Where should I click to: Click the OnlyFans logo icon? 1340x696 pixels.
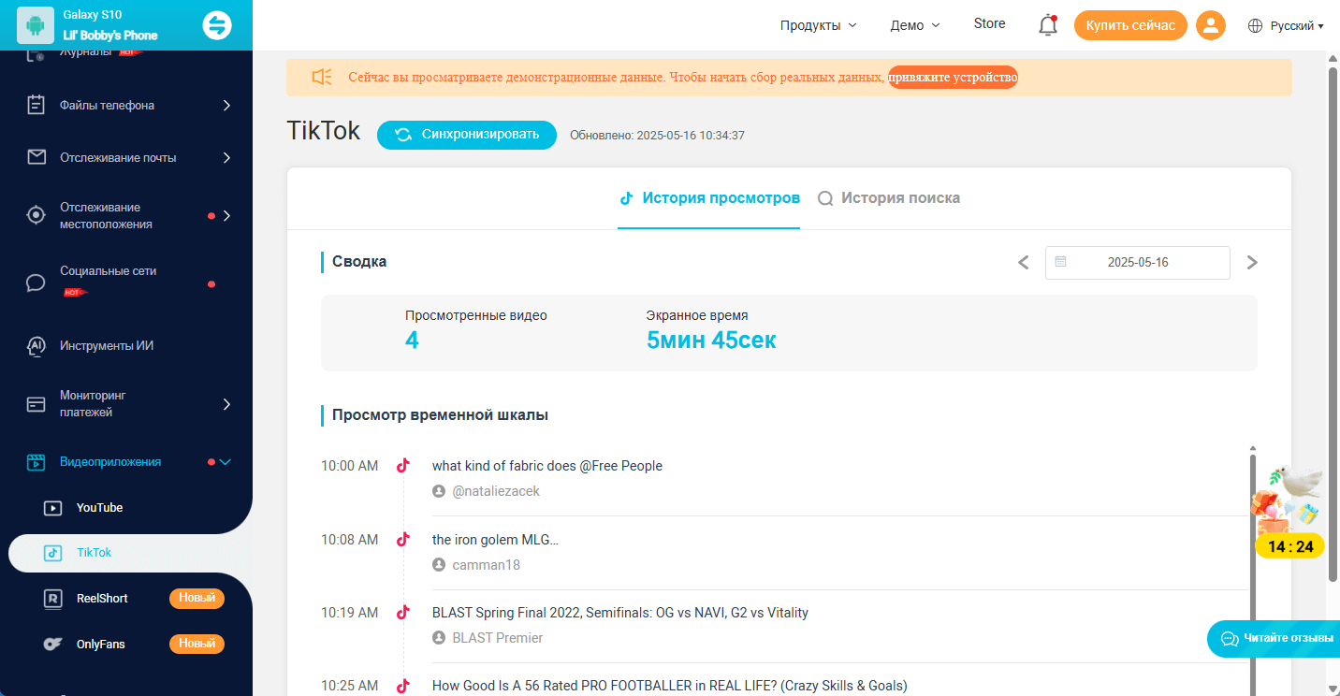point(53,645)
